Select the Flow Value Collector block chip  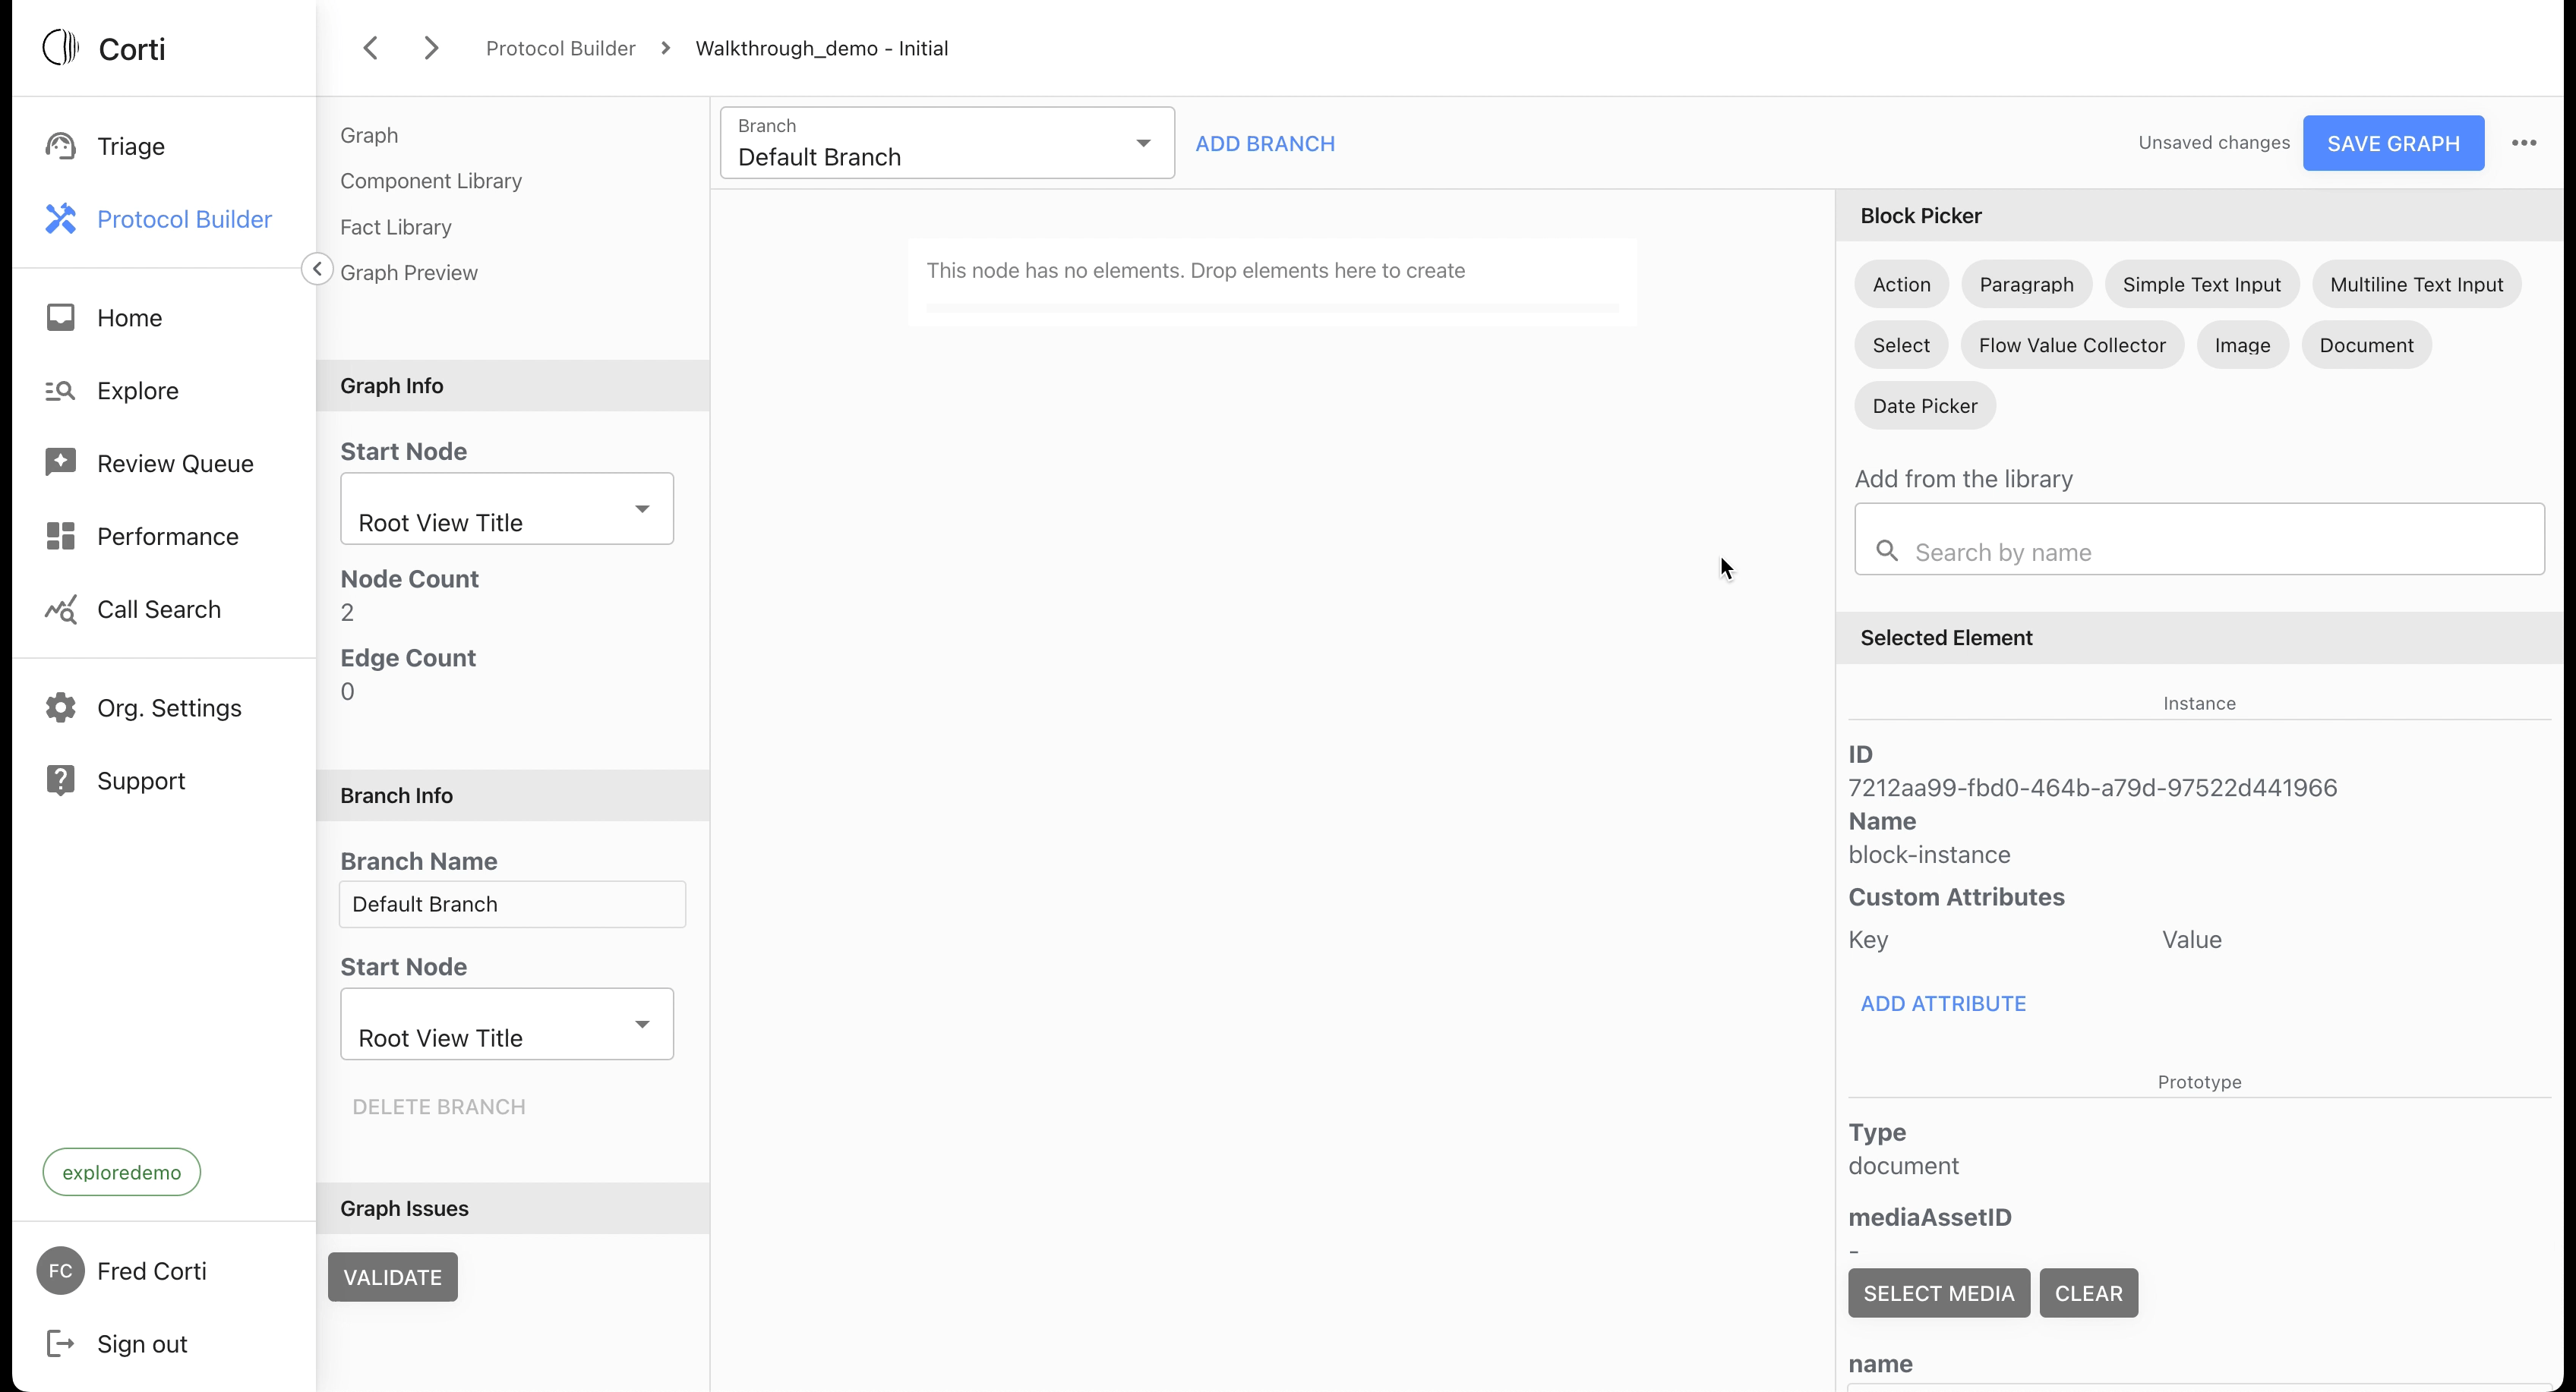pos(2071,345)
